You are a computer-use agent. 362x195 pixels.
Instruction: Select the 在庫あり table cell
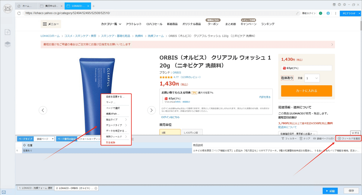[x=107, y=151]
